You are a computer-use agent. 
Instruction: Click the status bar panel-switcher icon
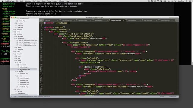(x=12, y=97)
